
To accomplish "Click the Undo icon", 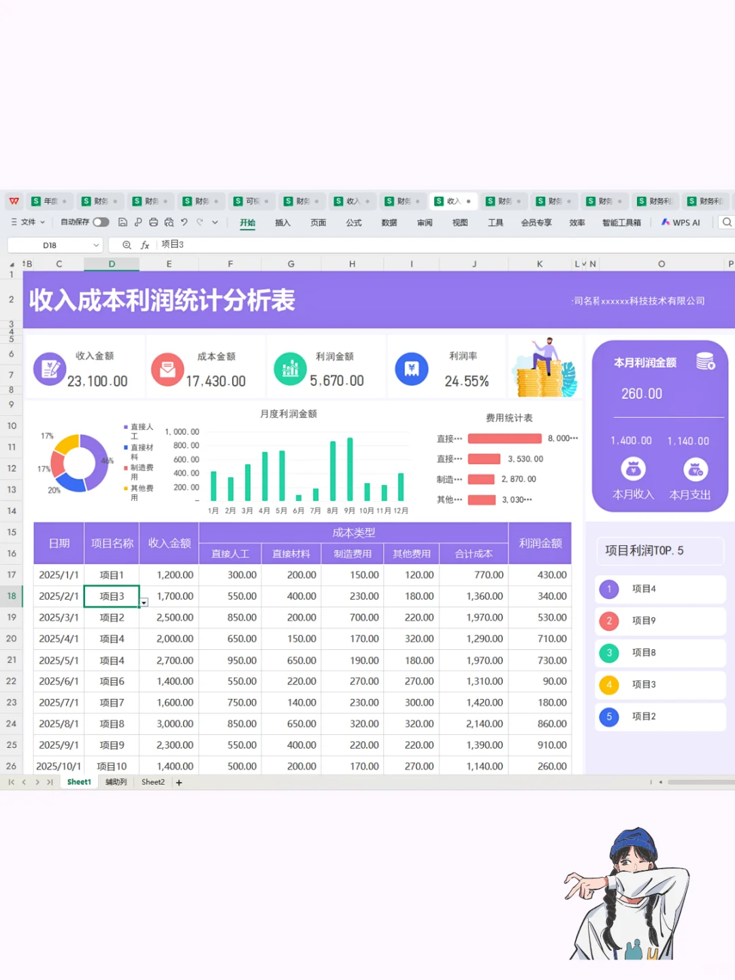I will (x=184, y=222).
